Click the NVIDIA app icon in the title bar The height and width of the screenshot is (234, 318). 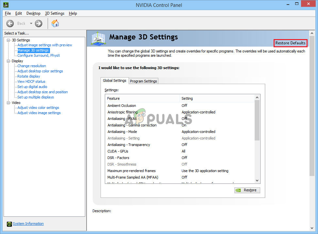point(6,5)
